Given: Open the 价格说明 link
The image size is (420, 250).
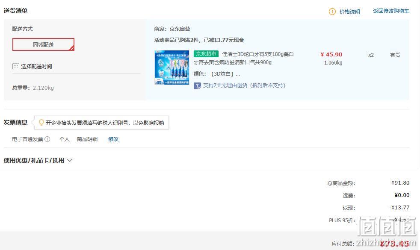Looking at the screenshot, I should click(349, 12).
